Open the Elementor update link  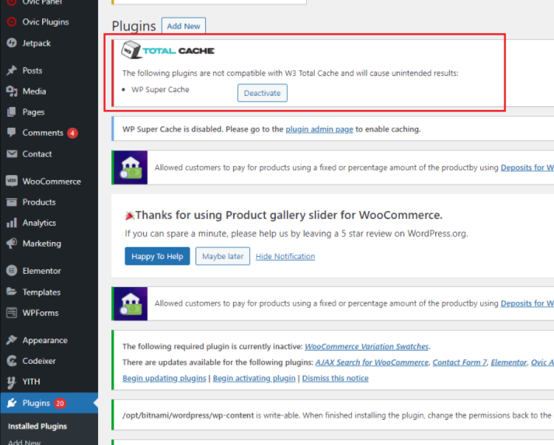[x=508, y=362]
